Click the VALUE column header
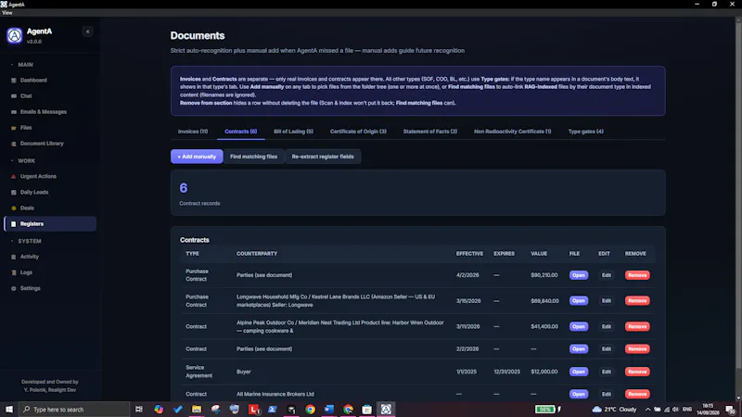Viewport: 742px width, 417px height. click(539, 254)
